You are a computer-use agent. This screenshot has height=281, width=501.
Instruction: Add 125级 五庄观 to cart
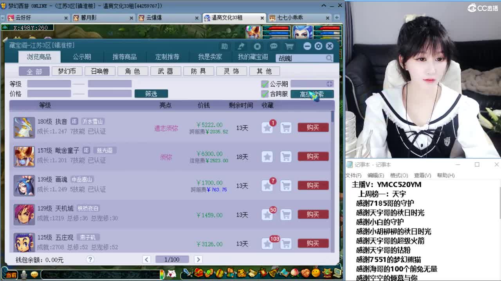(x=286, y=244)
